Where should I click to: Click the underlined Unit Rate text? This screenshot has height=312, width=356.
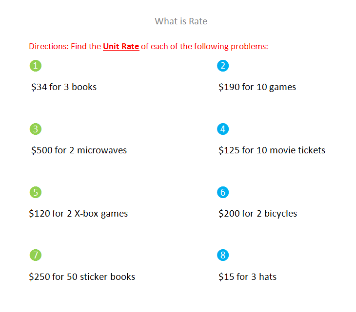121,46
